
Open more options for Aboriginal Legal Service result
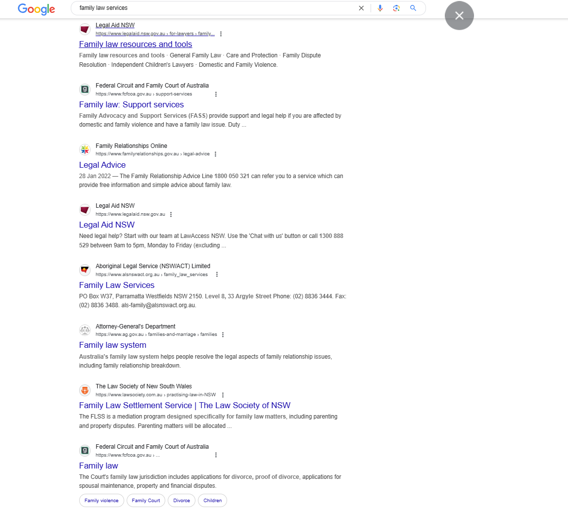(217, 275)
